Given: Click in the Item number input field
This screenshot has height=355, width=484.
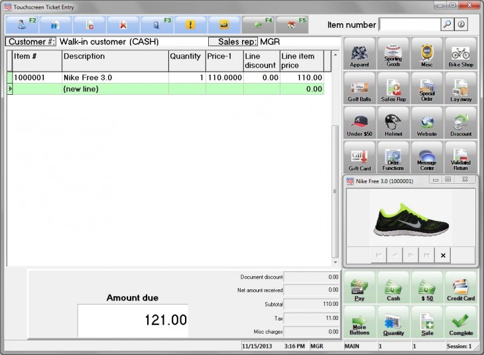Looking at the screenshot, I should tap(410, 25).
